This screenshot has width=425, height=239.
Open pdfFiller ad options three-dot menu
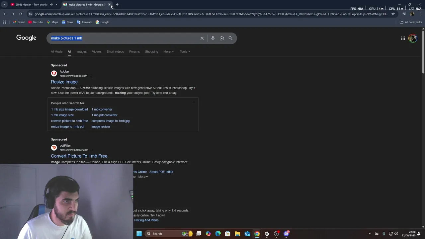point(92,150)
